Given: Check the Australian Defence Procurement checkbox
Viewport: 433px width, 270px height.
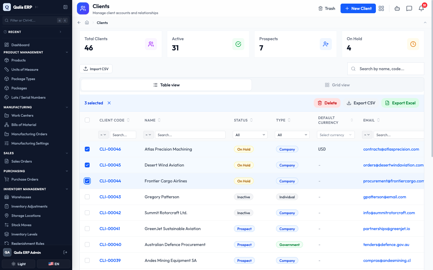Looking at the screenshot, I should pos(87,244).
